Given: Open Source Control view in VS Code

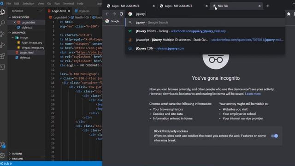Looking at the screenshot, I should (x=2, y=34).
